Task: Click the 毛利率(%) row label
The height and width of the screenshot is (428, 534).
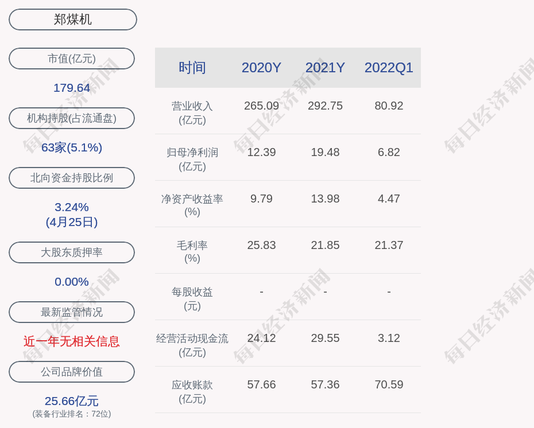Action: [192, 252]
